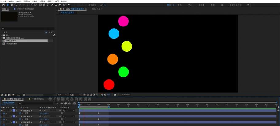
Task: Select the Rectangle shape tool
Action: 40,5
